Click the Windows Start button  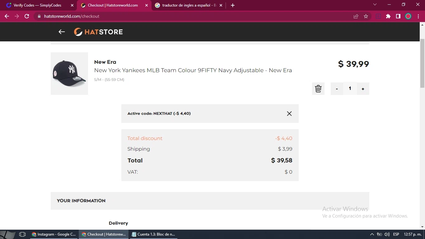pyautogui.click(x=8, y=234)
